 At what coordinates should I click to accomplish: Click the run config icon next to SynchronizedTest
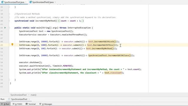point(9,99)
